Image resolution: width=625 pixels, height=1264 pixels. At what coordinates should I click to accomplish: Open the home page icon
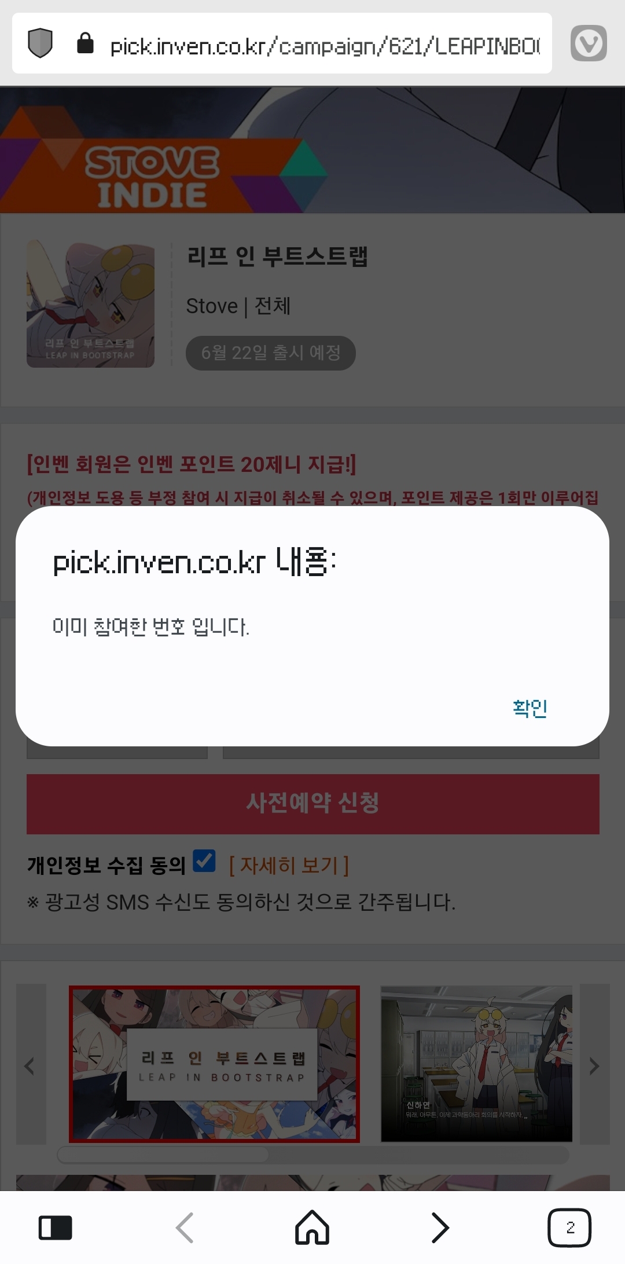pyautogui.click(x=312, y=1227)
